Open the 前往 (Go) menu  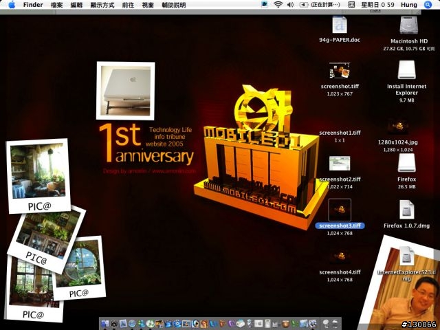tap(128, 5)
